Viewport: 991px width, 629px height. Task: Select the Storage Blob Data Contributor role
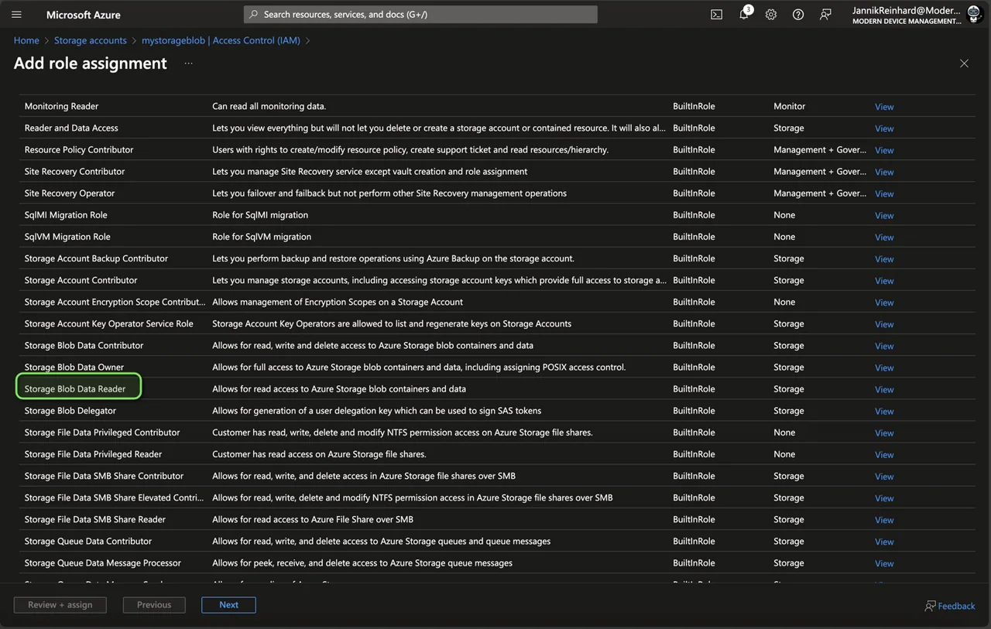84,345
